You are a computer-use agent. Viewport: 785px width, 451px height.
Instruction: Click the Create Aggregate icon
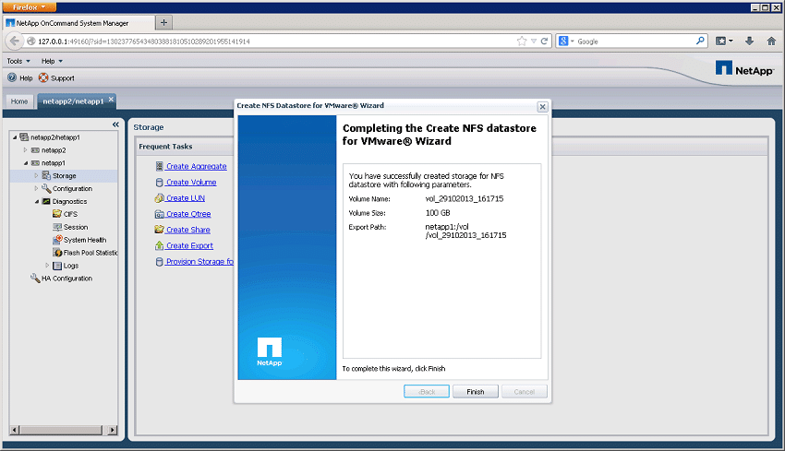(x=159, y=166)
